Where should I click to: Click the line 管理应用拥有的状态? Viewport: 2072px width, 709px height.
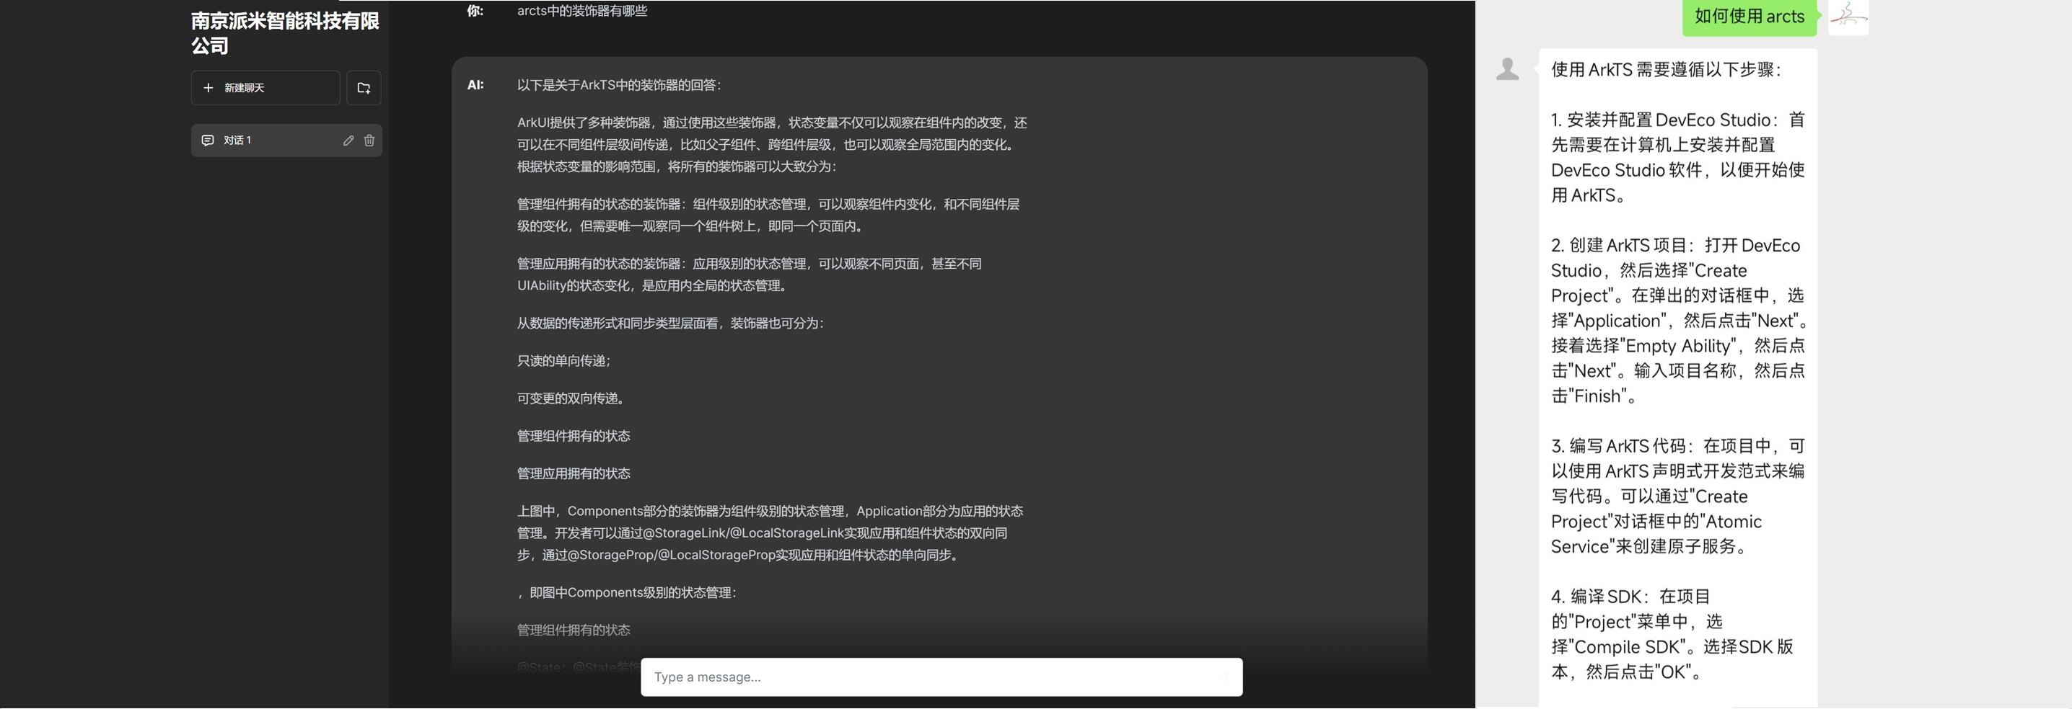click(x=574, y=473)
